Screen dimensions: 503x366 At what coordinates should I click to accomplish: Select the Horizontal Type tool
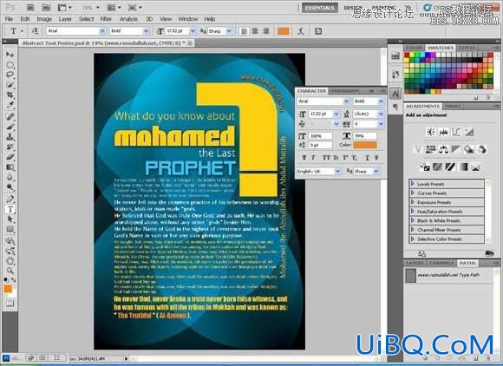pos(10,209)
